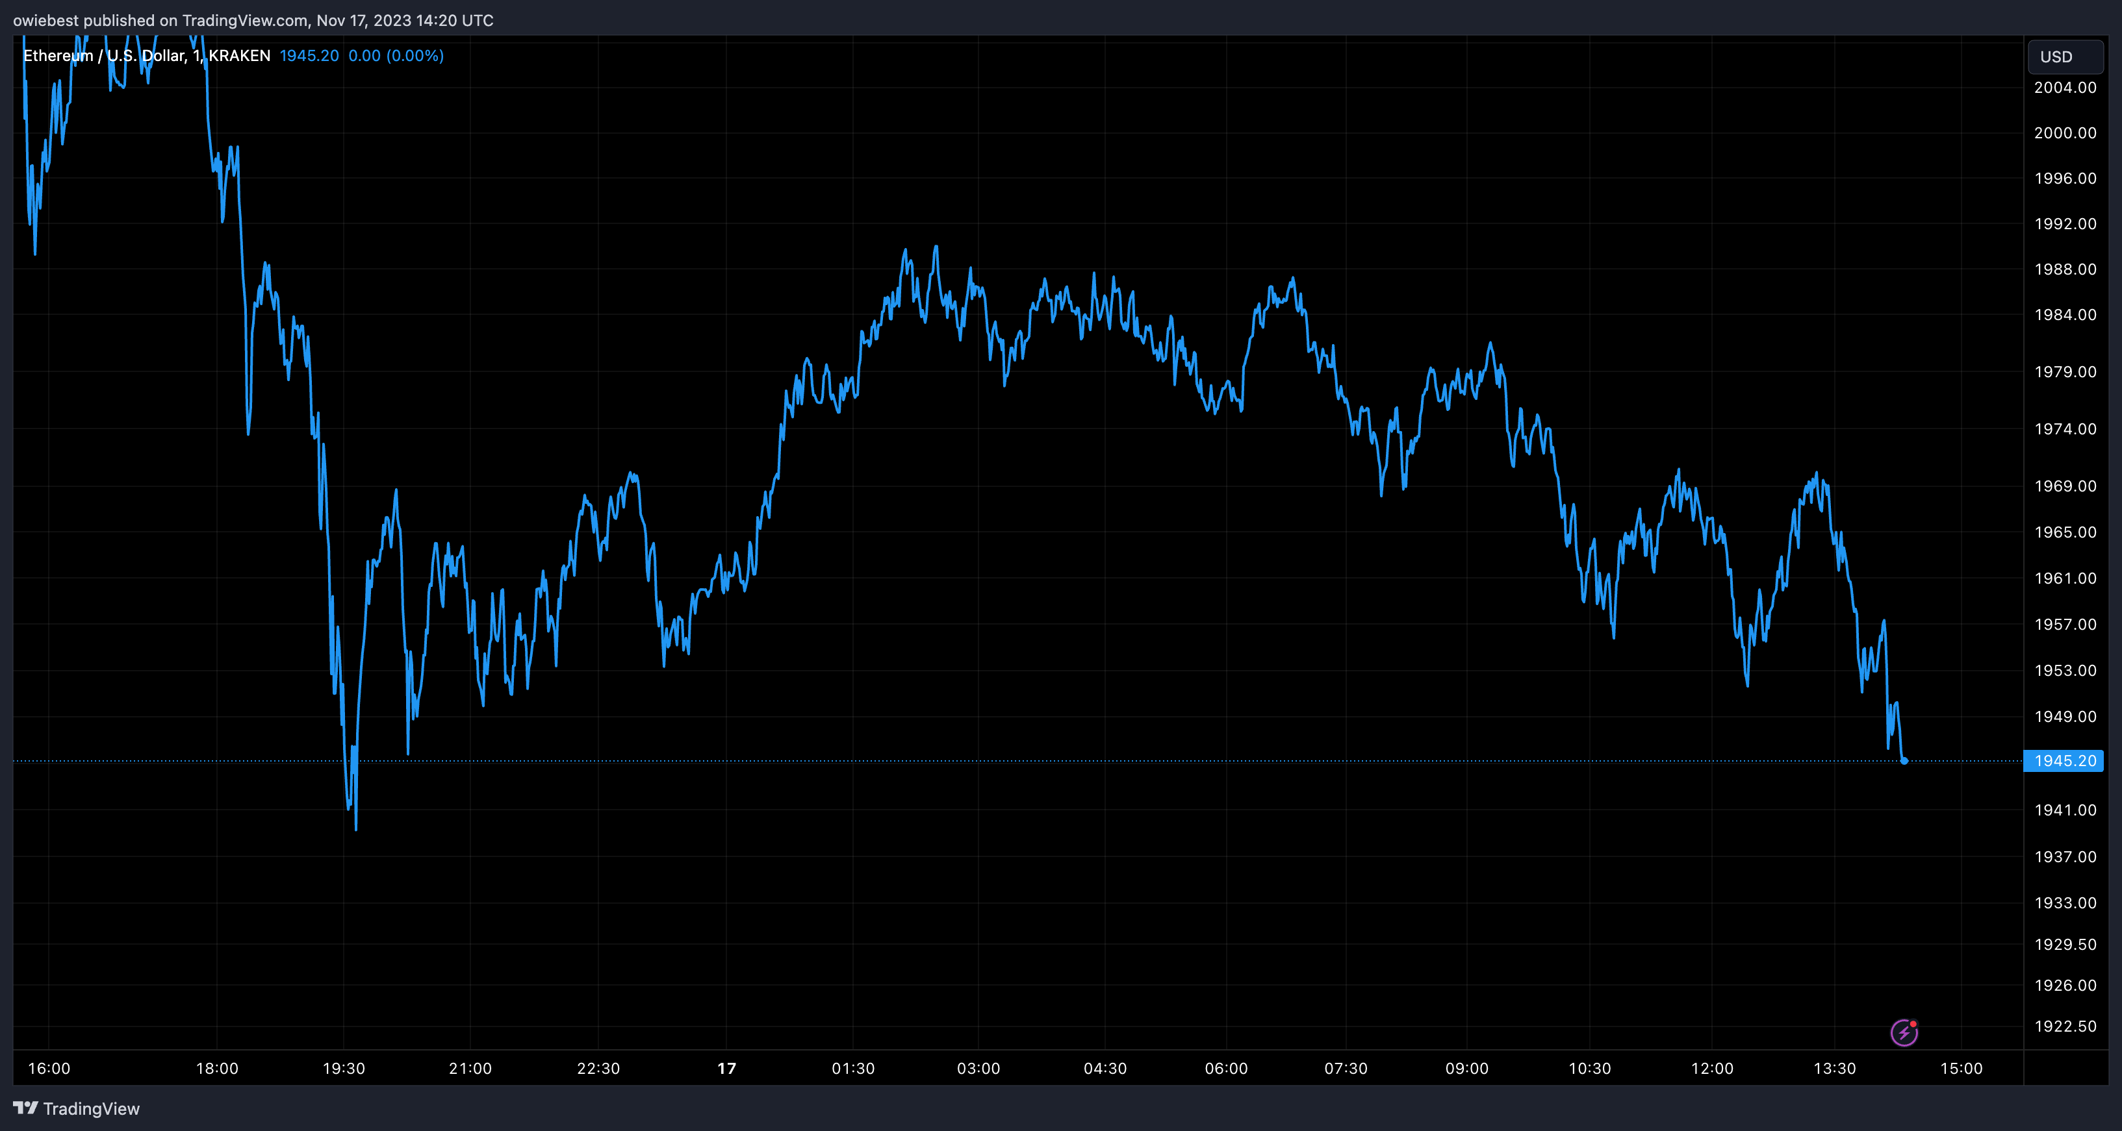
Task: Open the USD currency selector
Action: point(2065,56)
